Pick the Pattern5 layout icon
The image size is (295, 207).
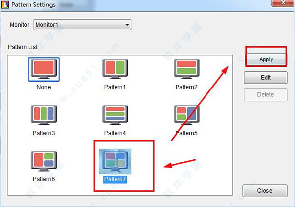[186, 115]
